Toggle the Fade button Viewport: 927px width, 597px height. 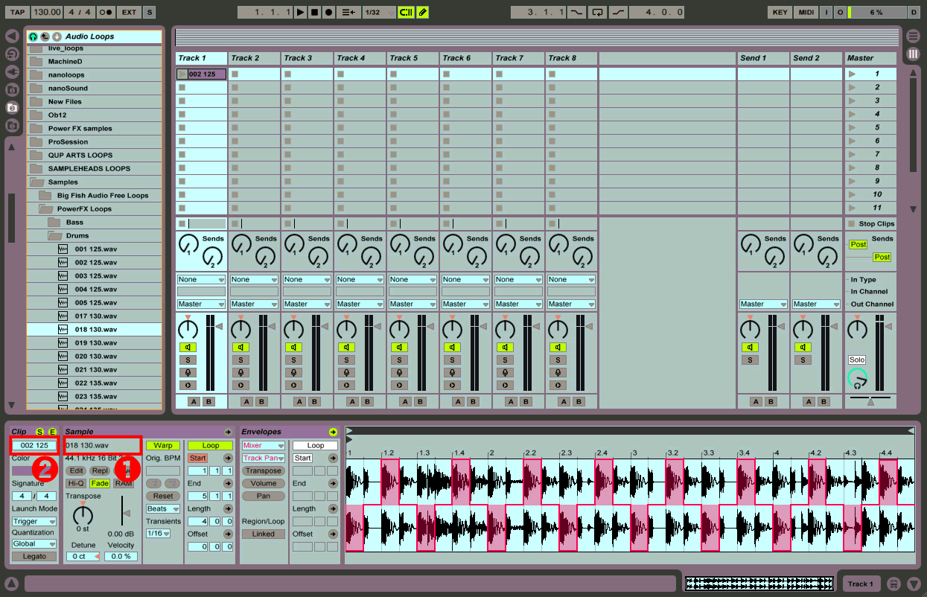pyautogui.click(x=100, y=483)
